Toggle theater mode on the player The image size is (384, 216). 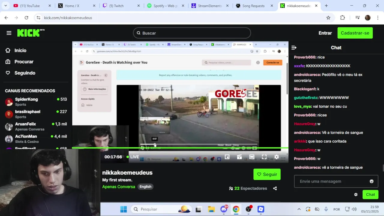[x=252, y=157]
